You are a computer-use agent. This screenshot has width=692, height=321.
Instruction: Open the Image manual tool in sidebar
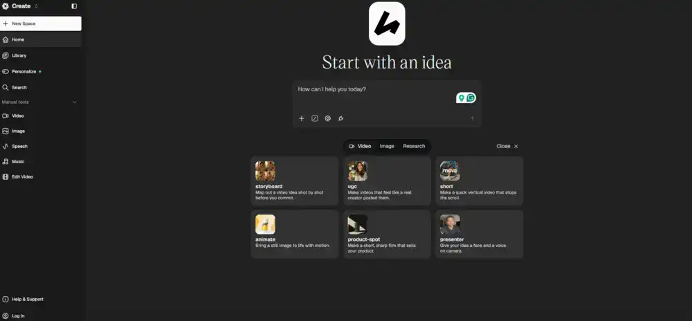click(41, 131)
